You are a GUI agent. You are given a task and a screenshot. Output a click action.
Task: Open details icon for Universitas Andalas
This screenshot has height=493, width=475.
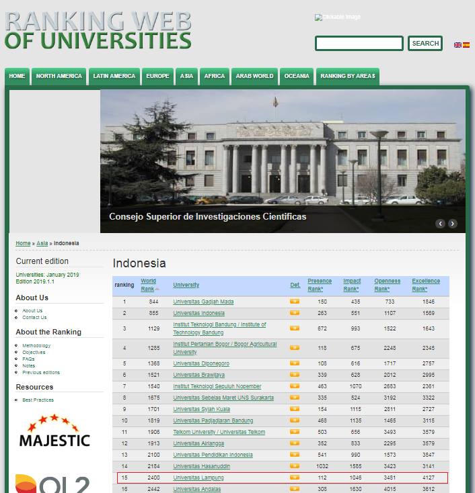click(x=295, y=488)
